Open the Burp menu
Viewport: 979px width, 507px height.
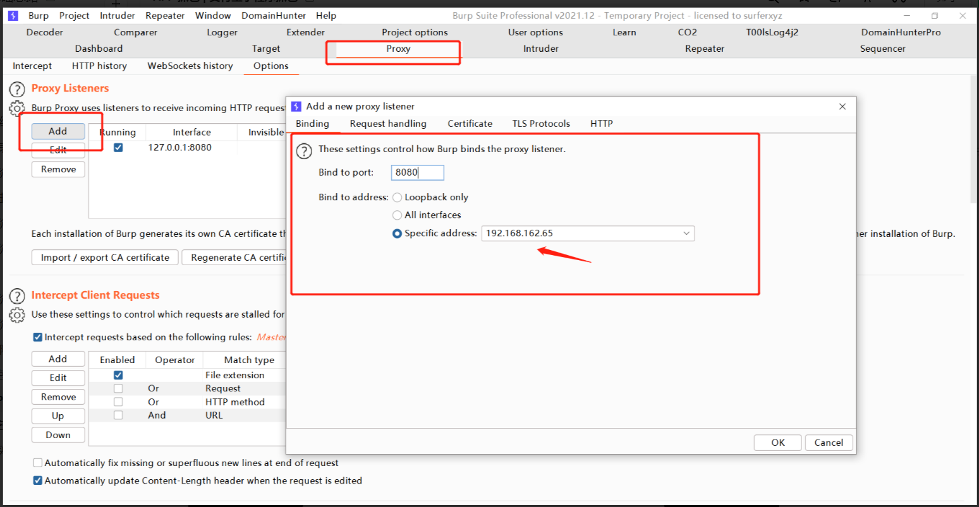39,15
